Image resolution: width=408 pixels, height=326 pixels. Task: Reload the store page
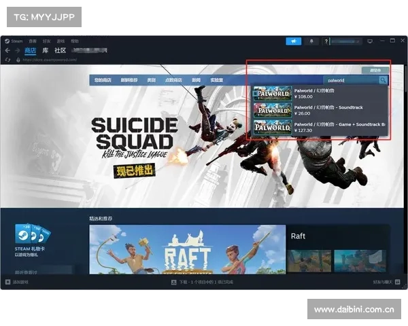tap(7, 60)
